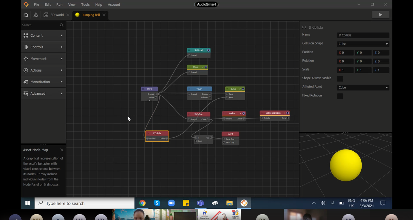
Task: Click the Actions category icon
Action: (x=26, y=70)
